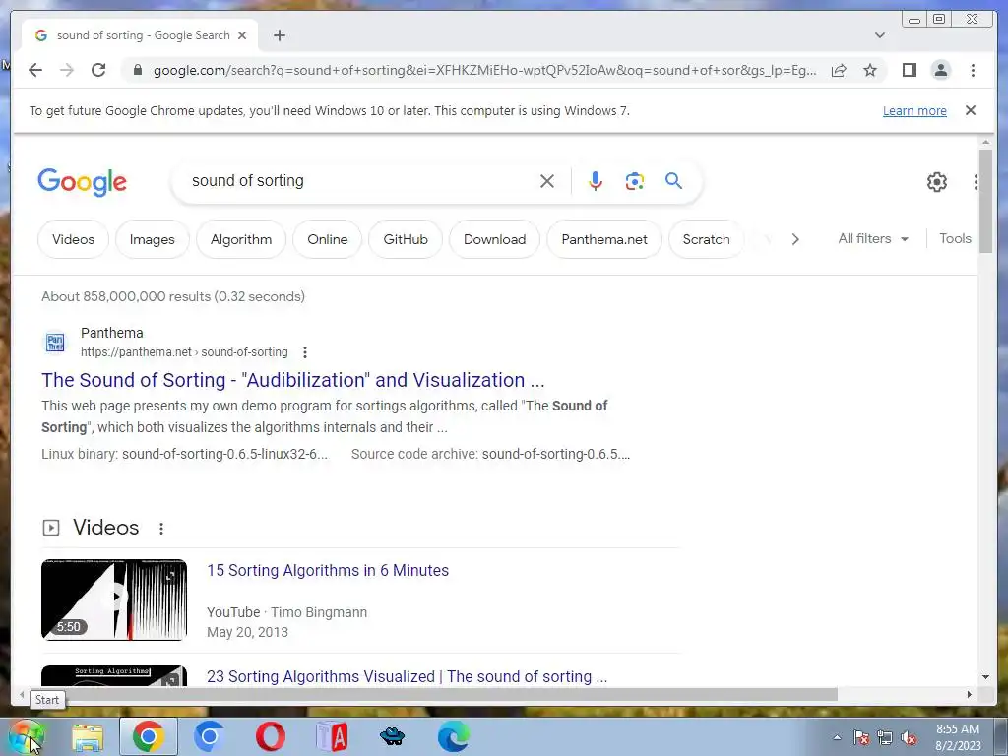Click the Panthema site favicon
This screenshot has height=756, width=1008.
55,343
